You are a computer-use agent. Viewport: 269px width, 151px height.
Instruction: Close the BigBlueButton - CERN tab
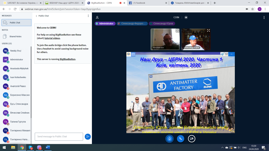[x=124, y=3]
